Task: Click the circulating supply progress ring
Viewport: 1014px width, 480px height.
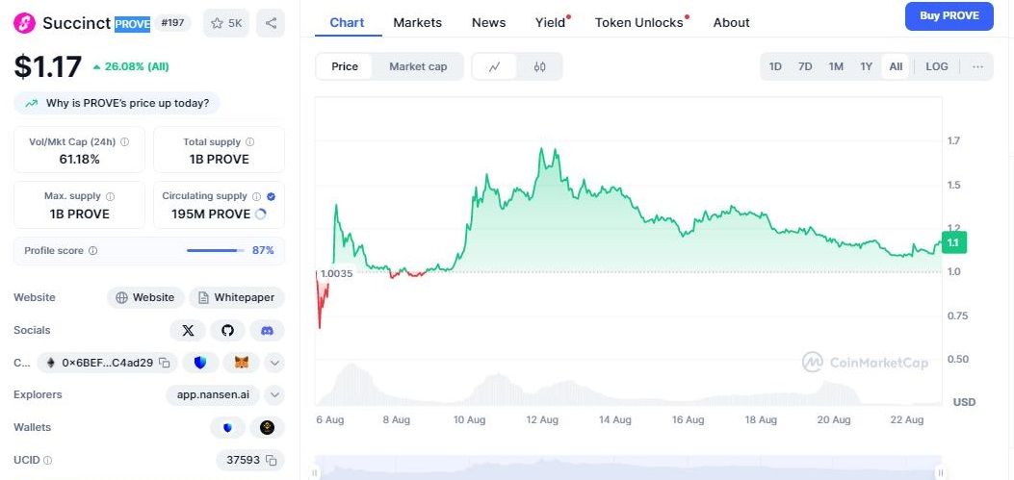Action: point(261,215)
